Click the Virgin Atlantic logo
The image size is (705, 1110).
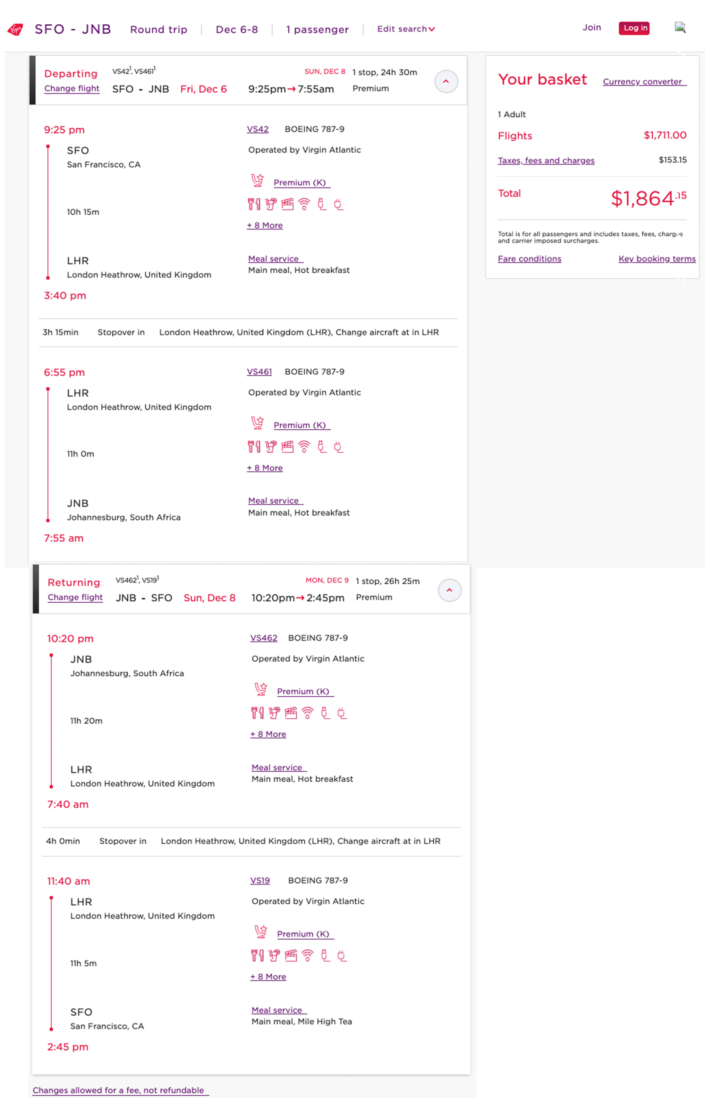15,30
